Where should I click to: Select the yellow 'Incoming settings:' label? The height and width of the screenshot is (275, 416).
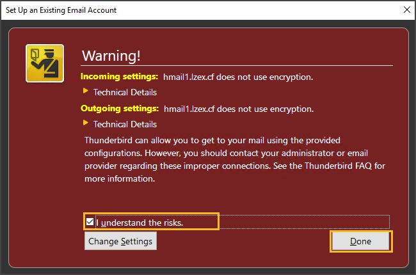tap(120, 77)
